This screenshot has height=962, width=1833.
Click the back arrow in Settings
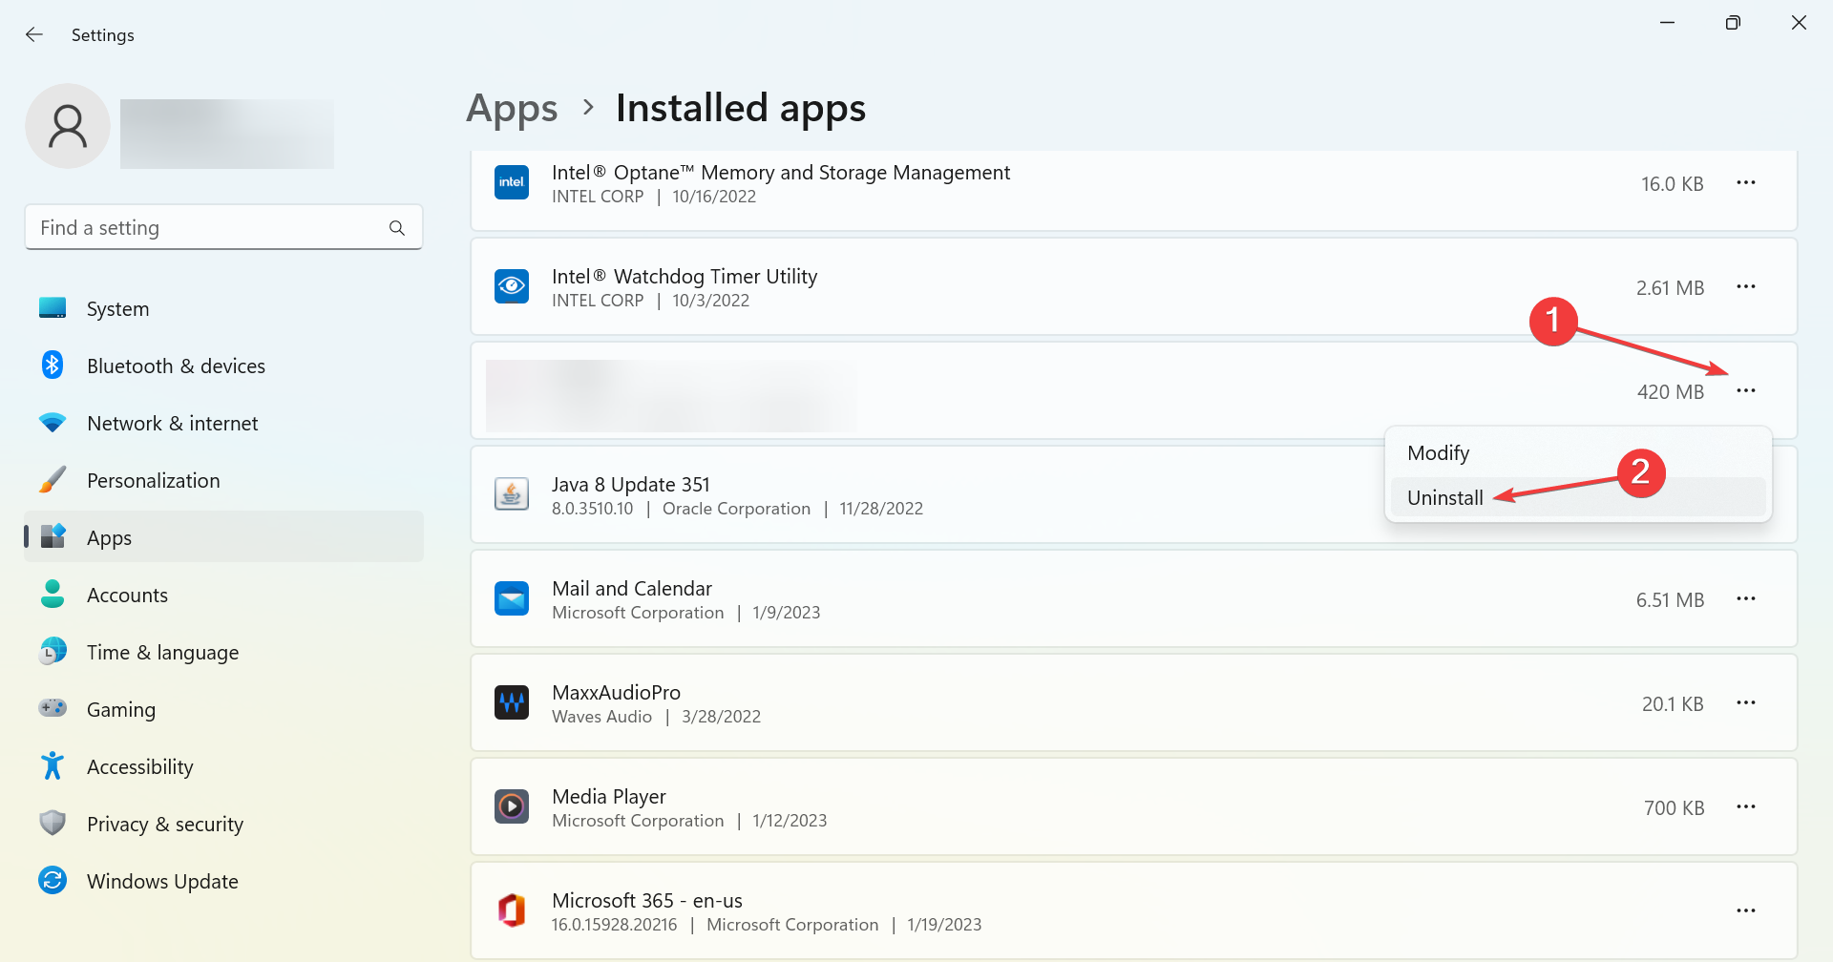click(x=34, y=34)
